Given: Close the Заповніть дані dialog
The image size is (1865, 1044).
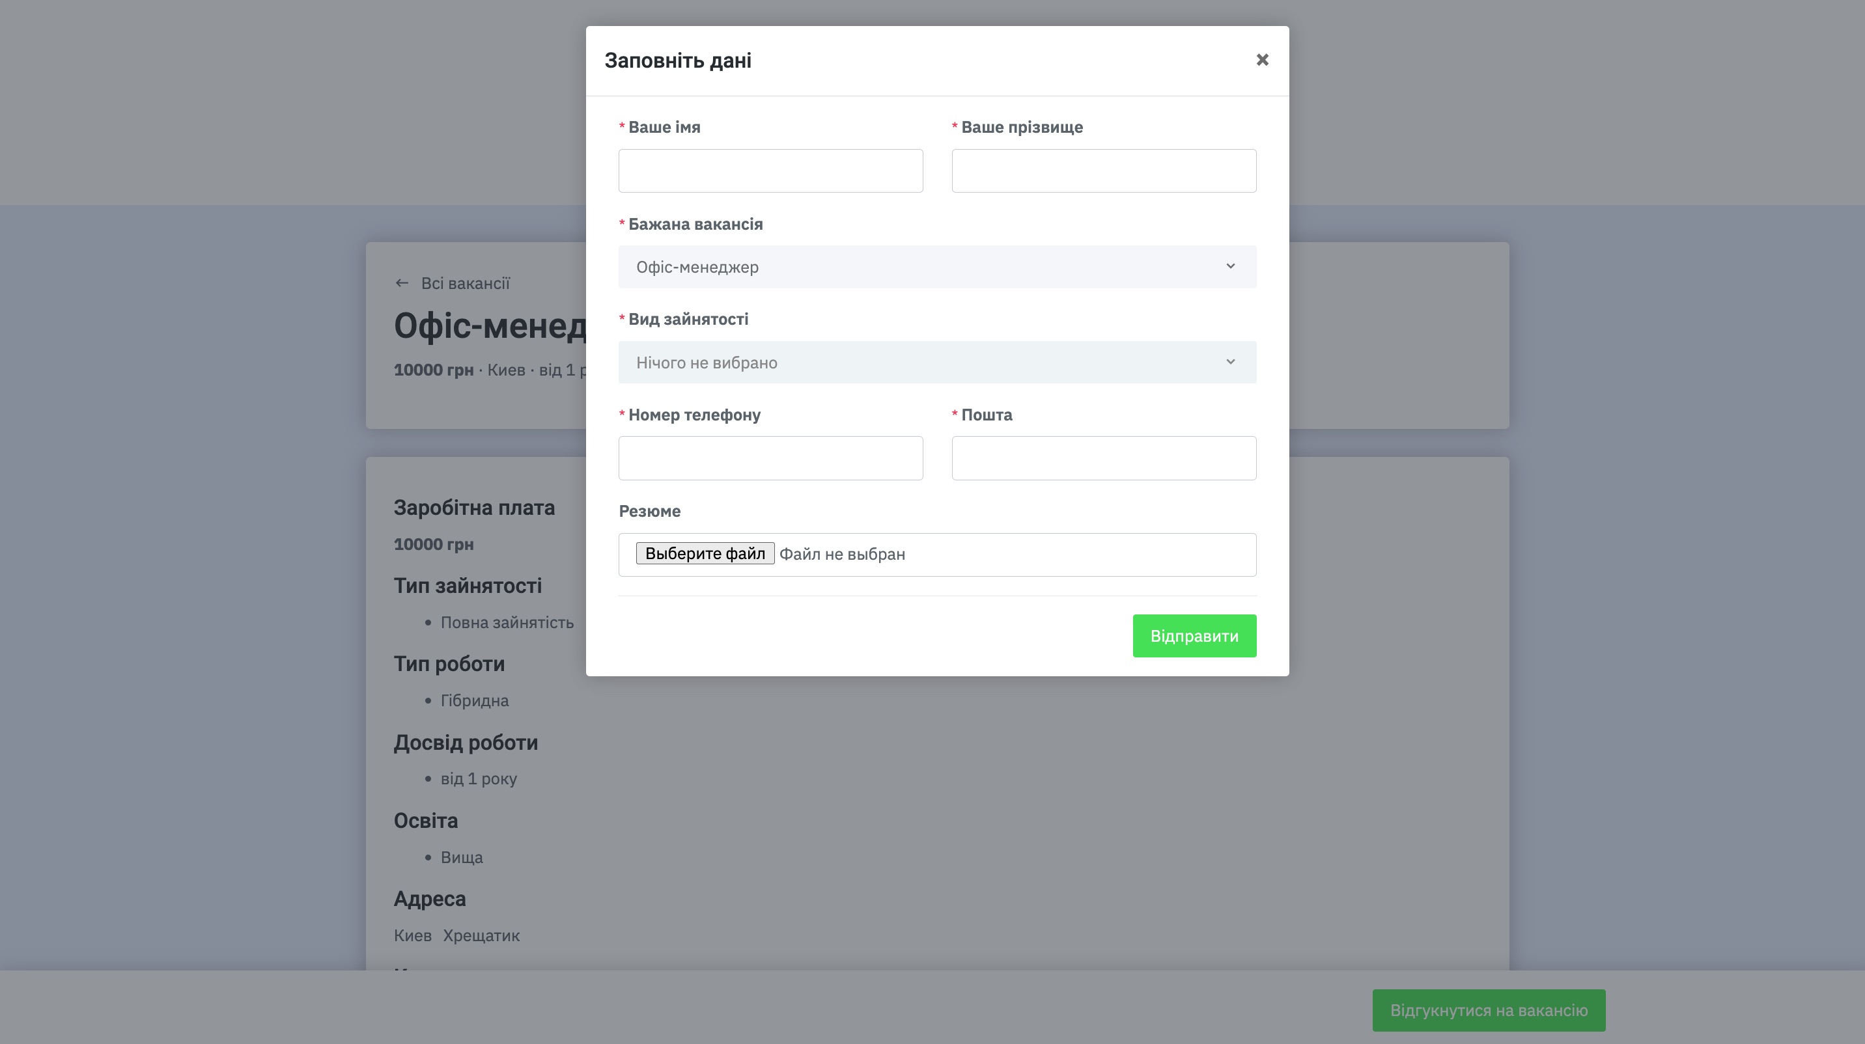Looking at the screenshot, I should click(1262, 60).
